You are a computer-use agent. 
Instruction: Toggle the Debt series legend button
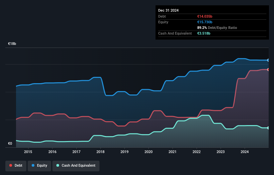(x=16, y=166)
